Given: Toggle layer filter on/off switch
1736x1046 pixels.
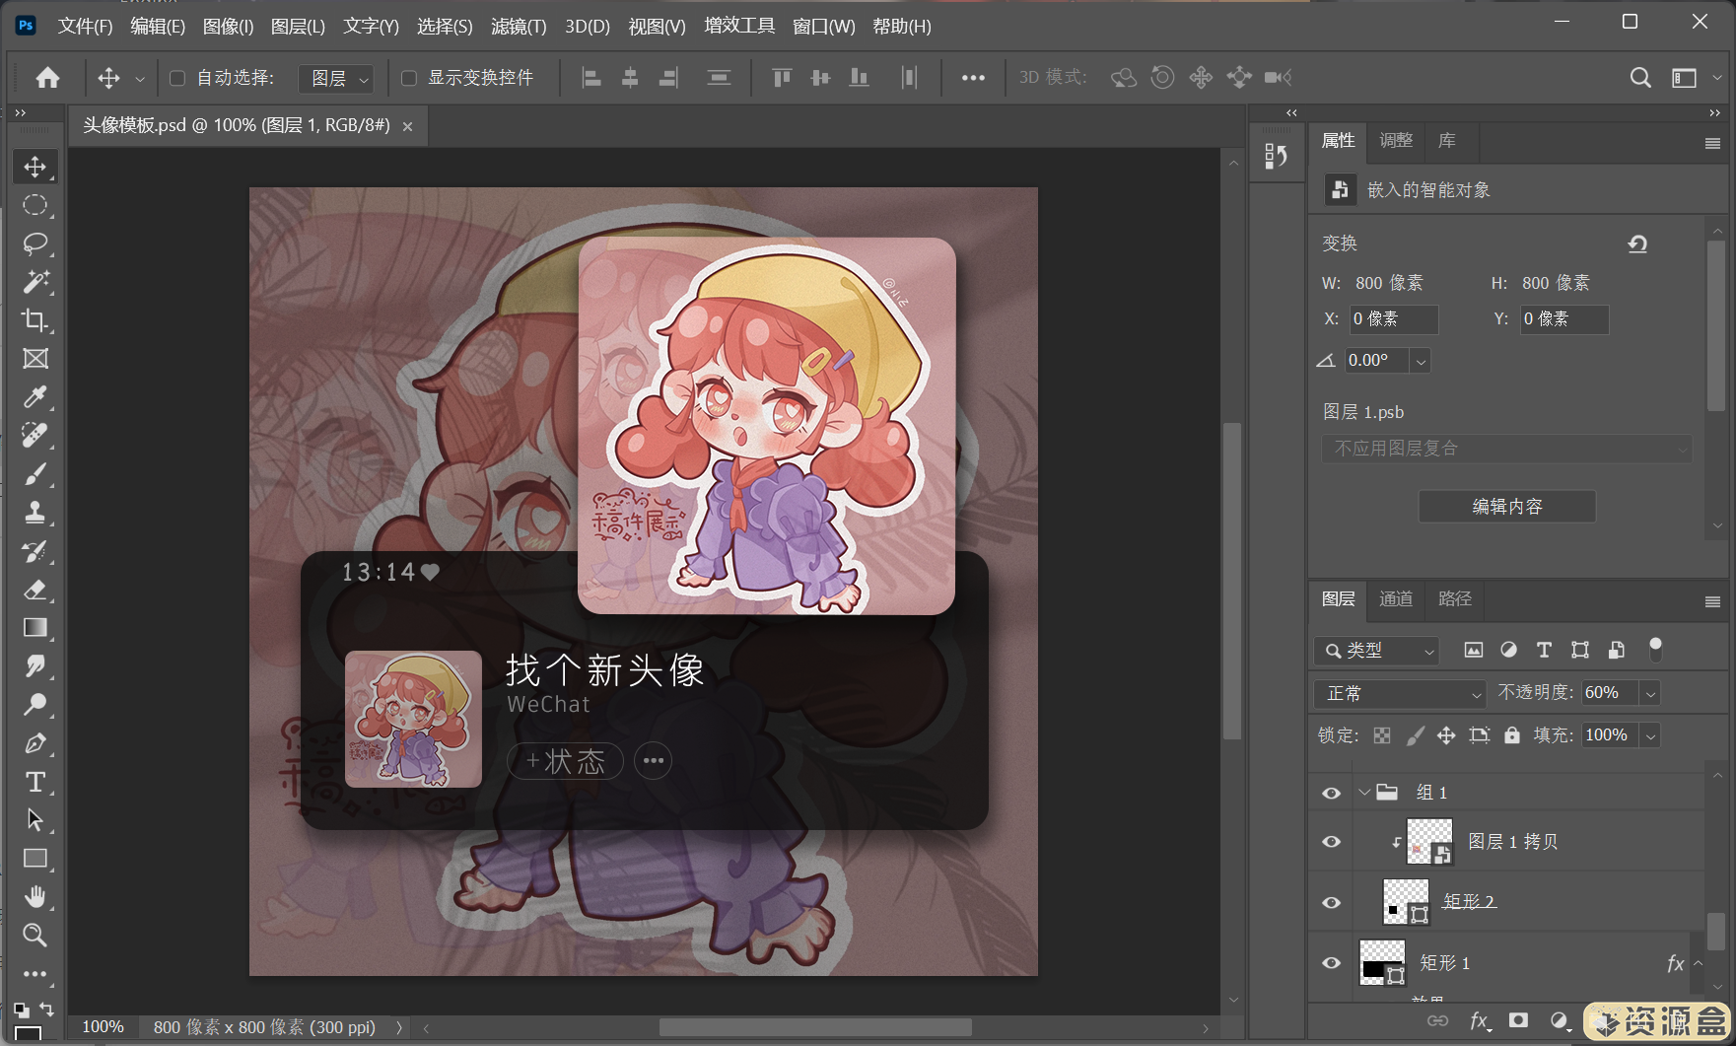Looking at the screenshot, I should pos(1655,649).
